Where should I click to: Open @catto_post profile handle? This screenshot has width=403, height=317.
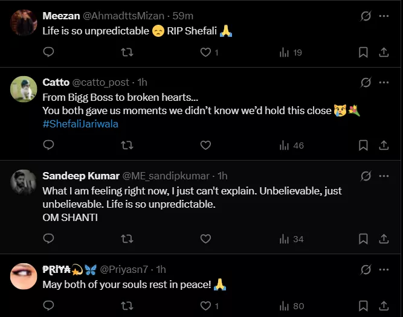[x=103, y=82]
